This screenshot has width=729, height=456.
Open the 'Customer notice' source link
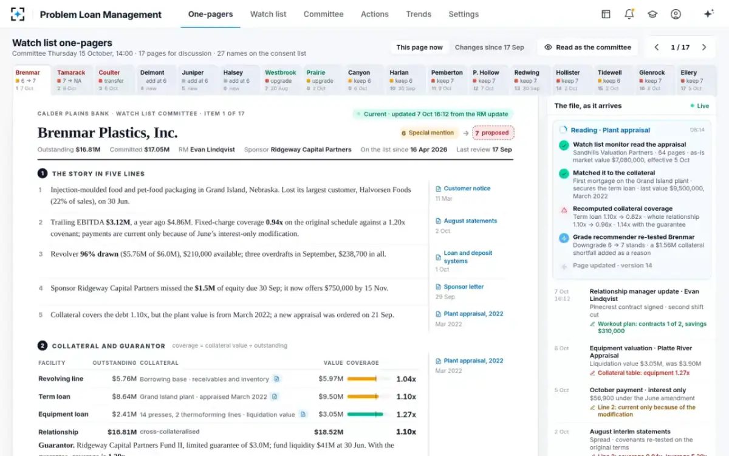[x=462, y=188]
